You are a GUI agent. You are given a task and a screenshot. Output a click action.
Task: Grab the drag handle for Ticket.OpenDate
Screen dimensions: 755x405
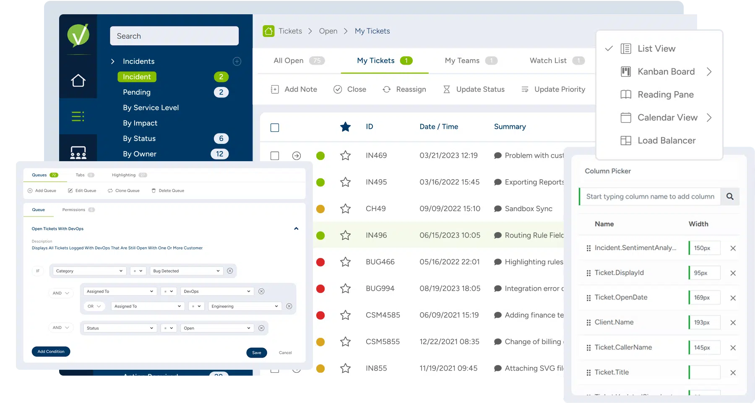[x=588, y=298]
